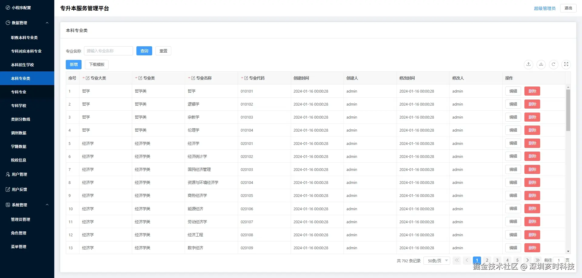
Task: Click the table scrollbar up arrow
Action: 568,87
